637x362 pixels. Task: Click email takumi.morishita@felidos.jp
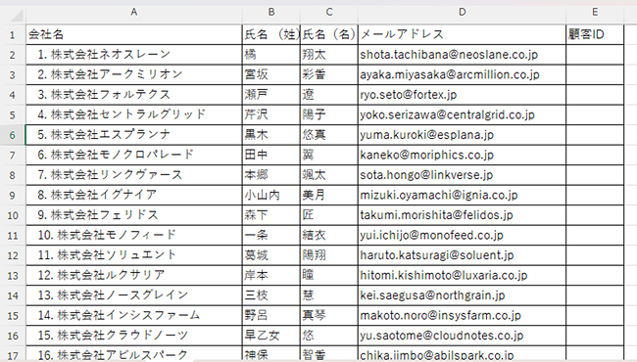coord(462,215)
